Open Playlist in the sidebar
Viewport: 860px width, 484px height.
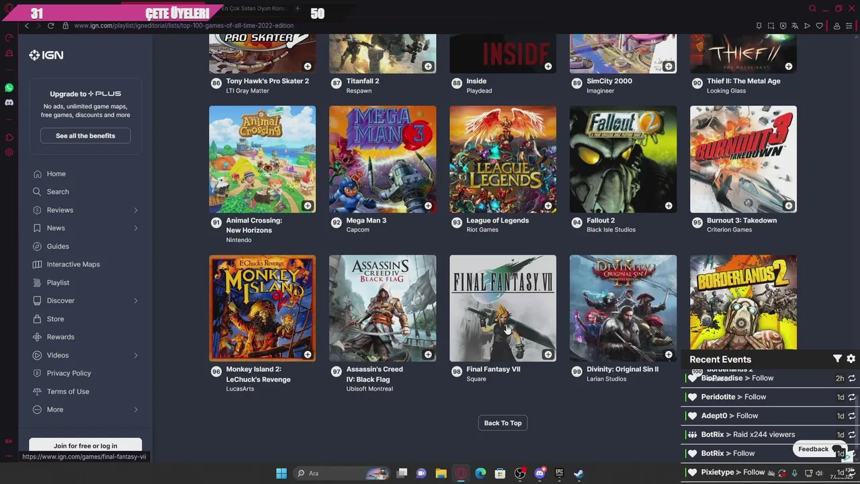[58, 282]
